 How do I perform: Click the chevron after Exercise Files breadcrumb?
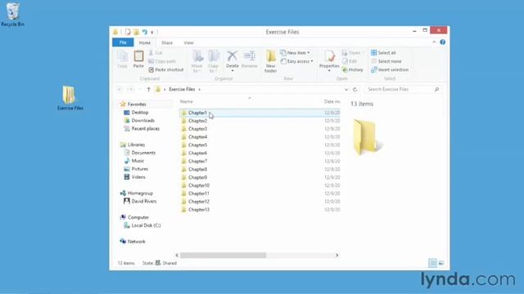click(x=200, y=89)
